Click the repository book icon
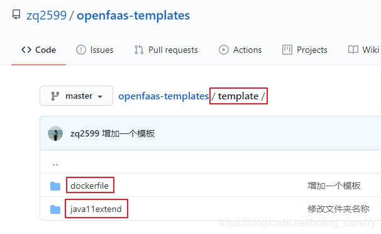Screen dimensions: 381x234 [16, 14]
